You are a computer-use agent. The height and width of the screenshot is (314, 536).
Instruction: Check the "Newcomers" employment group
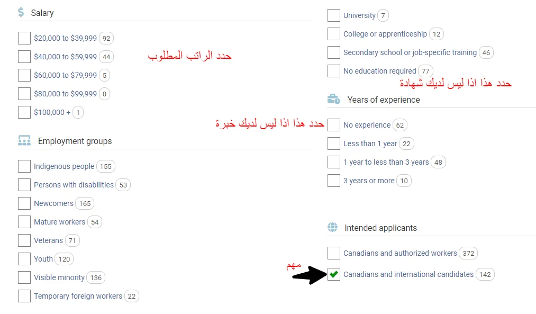point(24,203)
